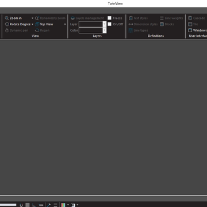Click inside the Layer input field
The width and height of the screenshot is (207, 207).
(91, 24)
